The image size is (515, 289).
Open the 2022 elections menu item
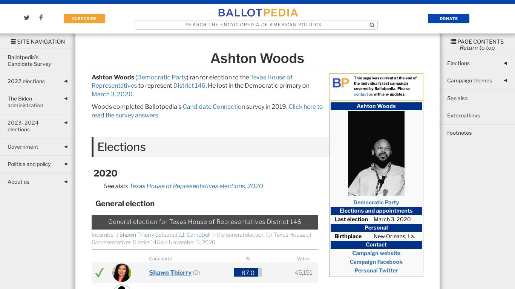pyautogui.click(x=26, y=81)
